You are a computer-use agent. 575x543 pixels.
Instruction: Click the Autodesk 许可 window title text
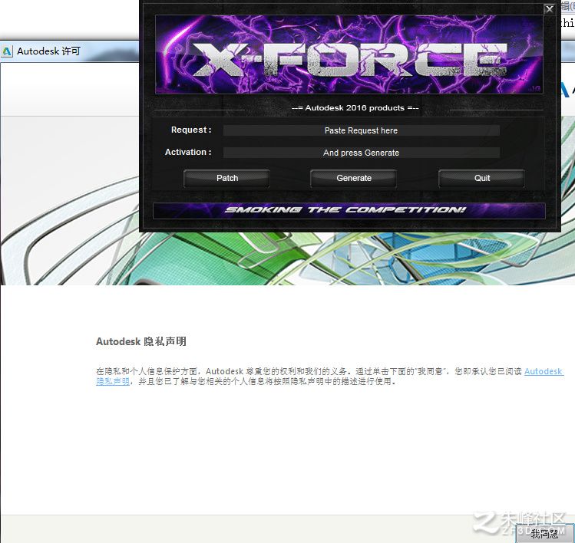49,51
